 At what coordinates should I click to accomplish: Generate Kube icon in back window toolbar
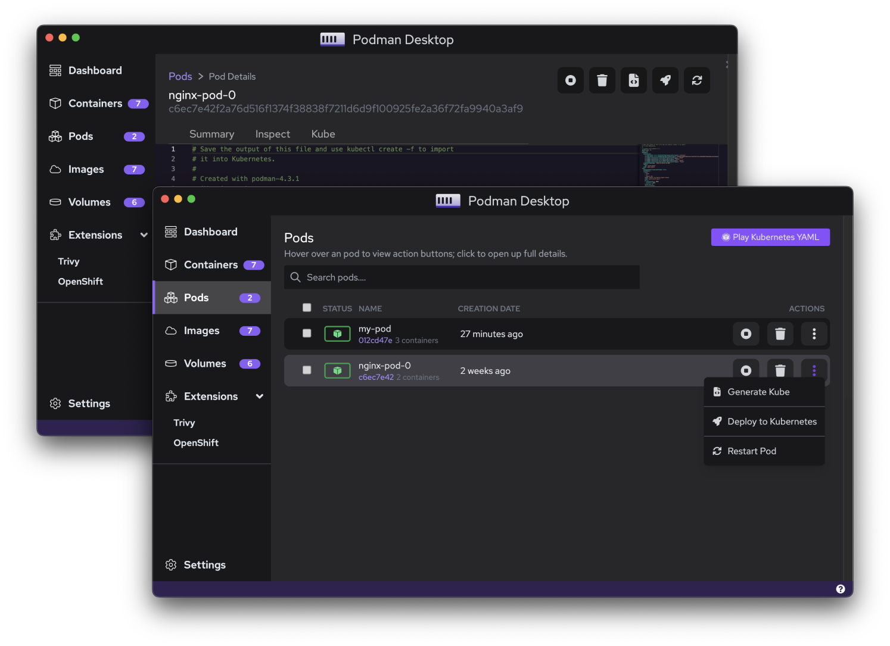click(634, 80)
